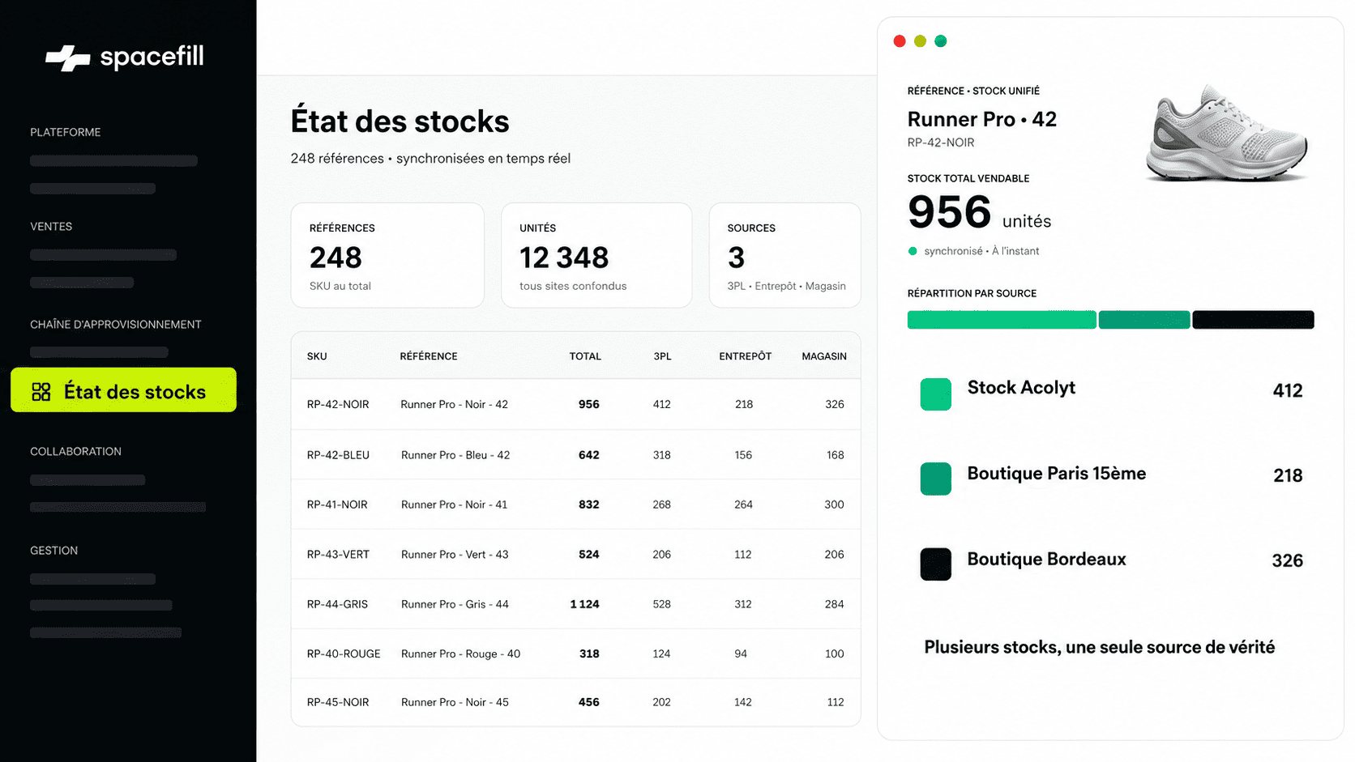The width and height of the screenshot is (1355, 762).
Task: Sort by the RÉFÉRENCE column header
Action: (x=429, y=356)
